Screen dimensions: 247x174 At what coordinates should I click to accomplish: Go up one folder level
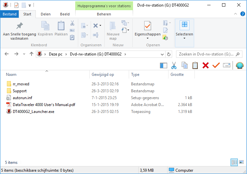click(32, 54)
